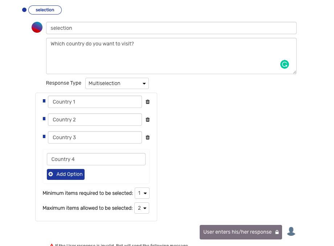334x246 pixels.
Task: Click the bot avatar circle icon
Action: (37, 28)
